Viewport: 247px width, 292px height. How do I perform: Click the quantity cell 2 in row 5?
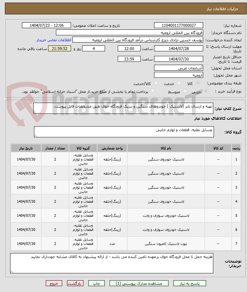[55, 215]
